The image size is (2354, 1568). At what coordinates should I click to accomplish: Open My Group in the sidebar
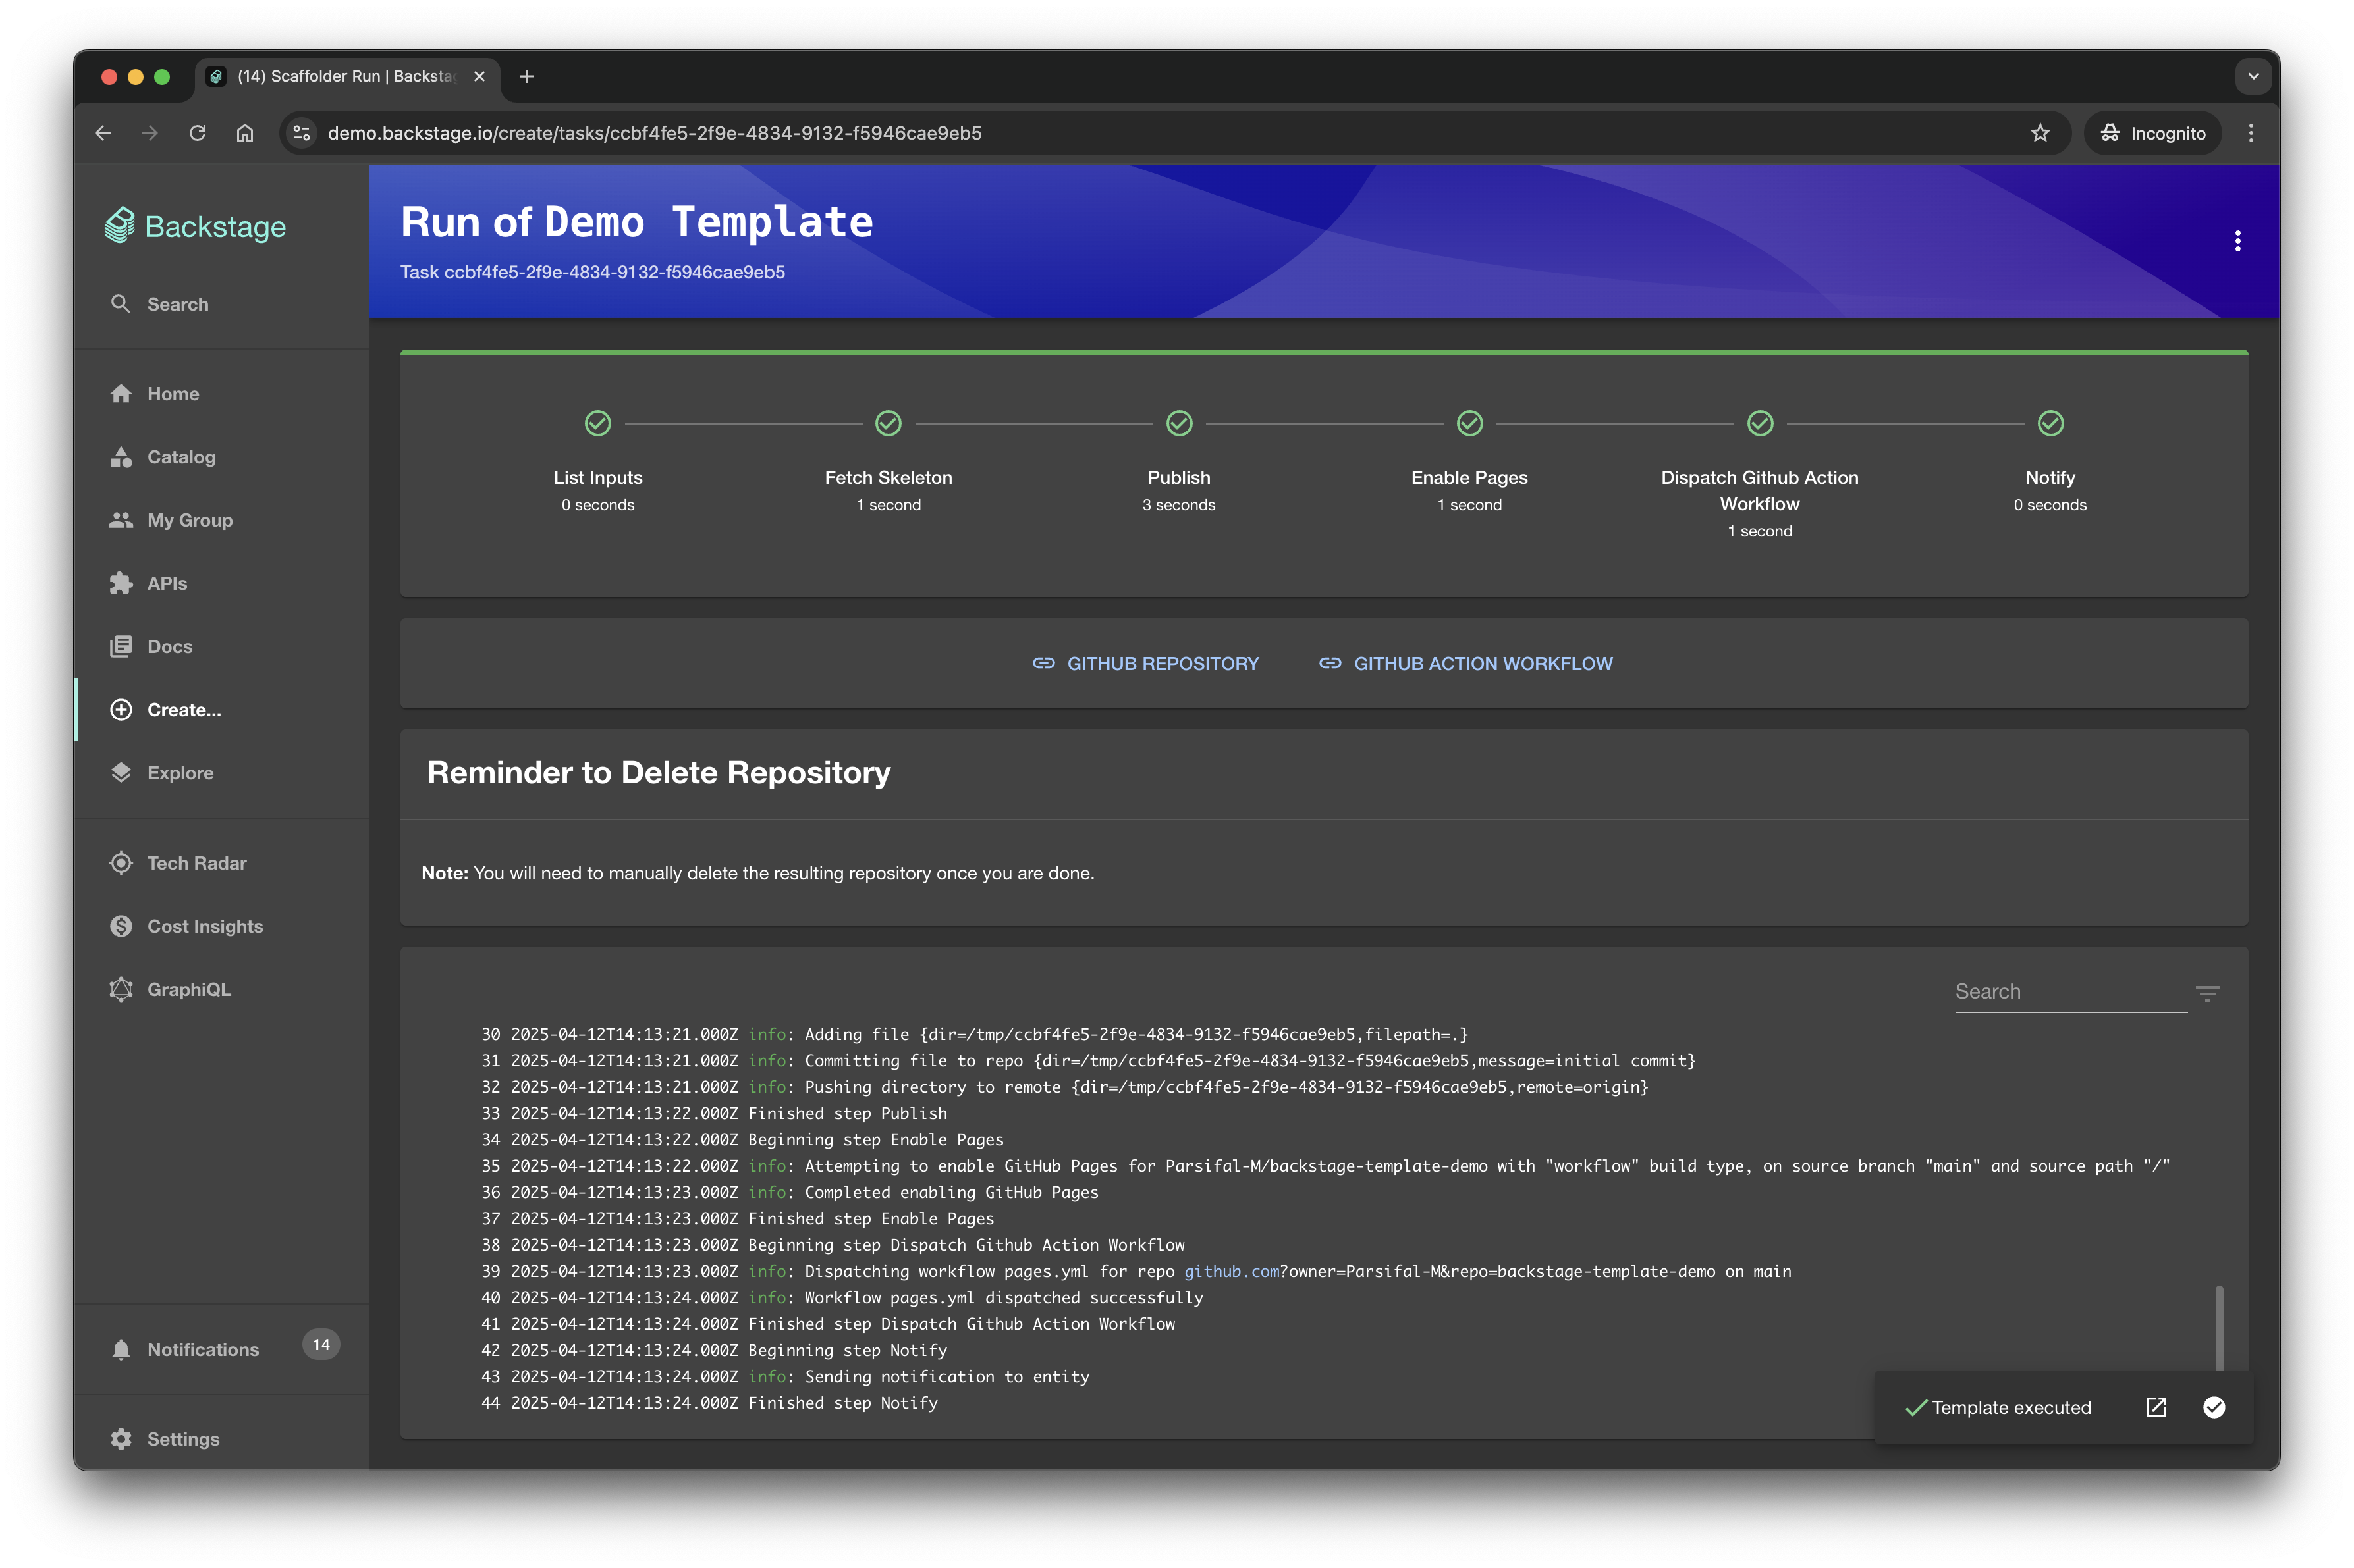(189, 520)
